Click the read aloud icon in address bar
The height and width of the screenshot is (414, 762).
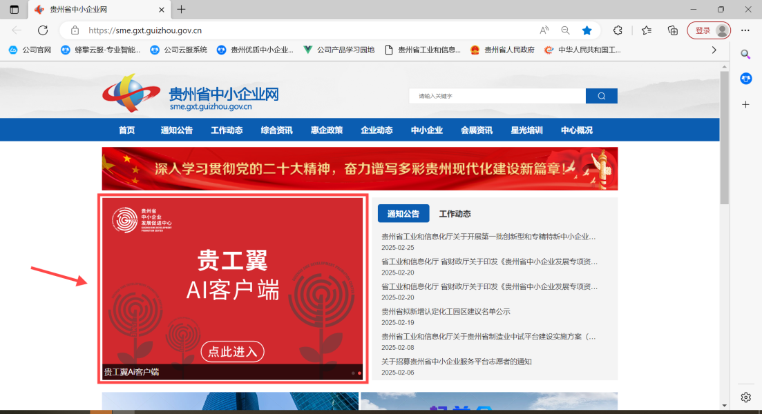coord(544,30)
